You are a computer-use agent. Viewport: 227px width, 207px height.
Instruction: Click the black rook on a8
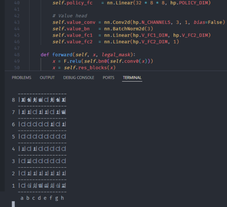point(23,100)
